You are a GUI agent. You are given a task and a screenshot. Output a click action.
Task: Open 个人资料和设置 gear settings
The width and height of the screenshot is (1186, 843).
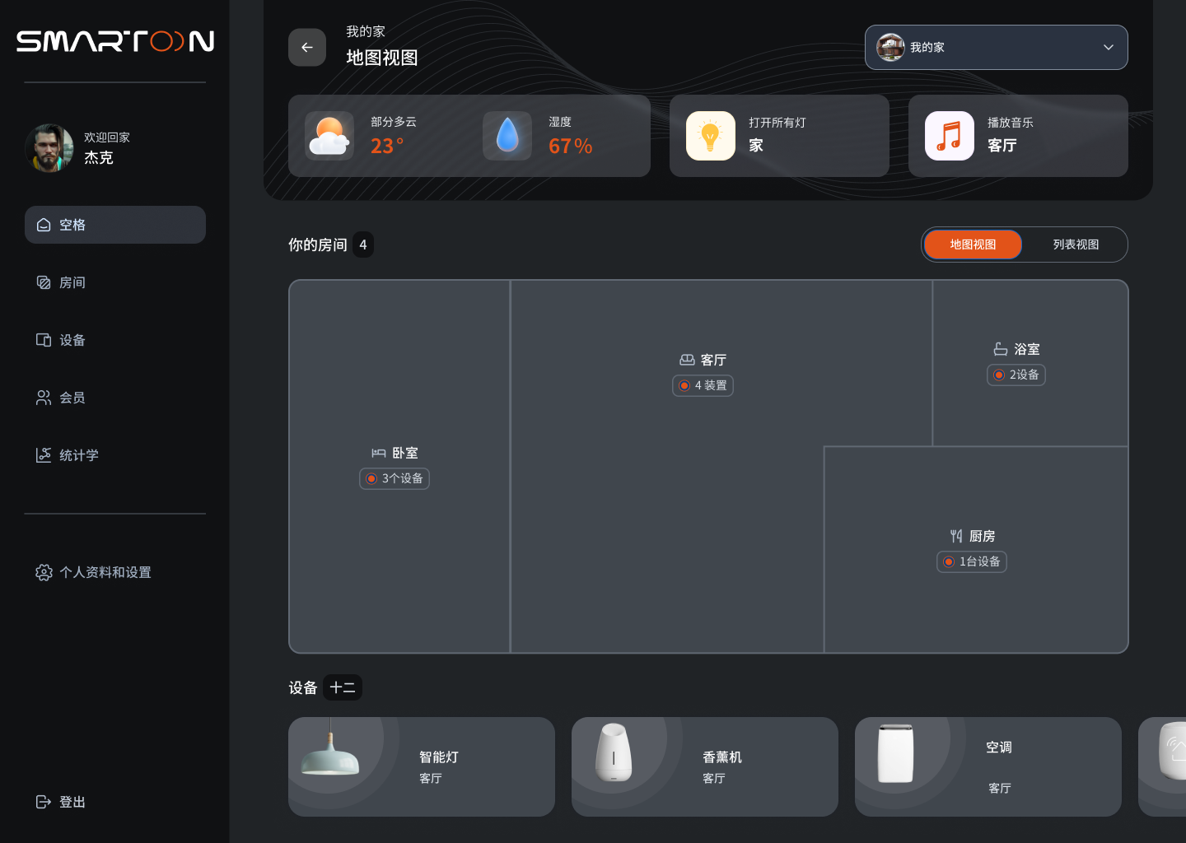(x=44, y=572)
